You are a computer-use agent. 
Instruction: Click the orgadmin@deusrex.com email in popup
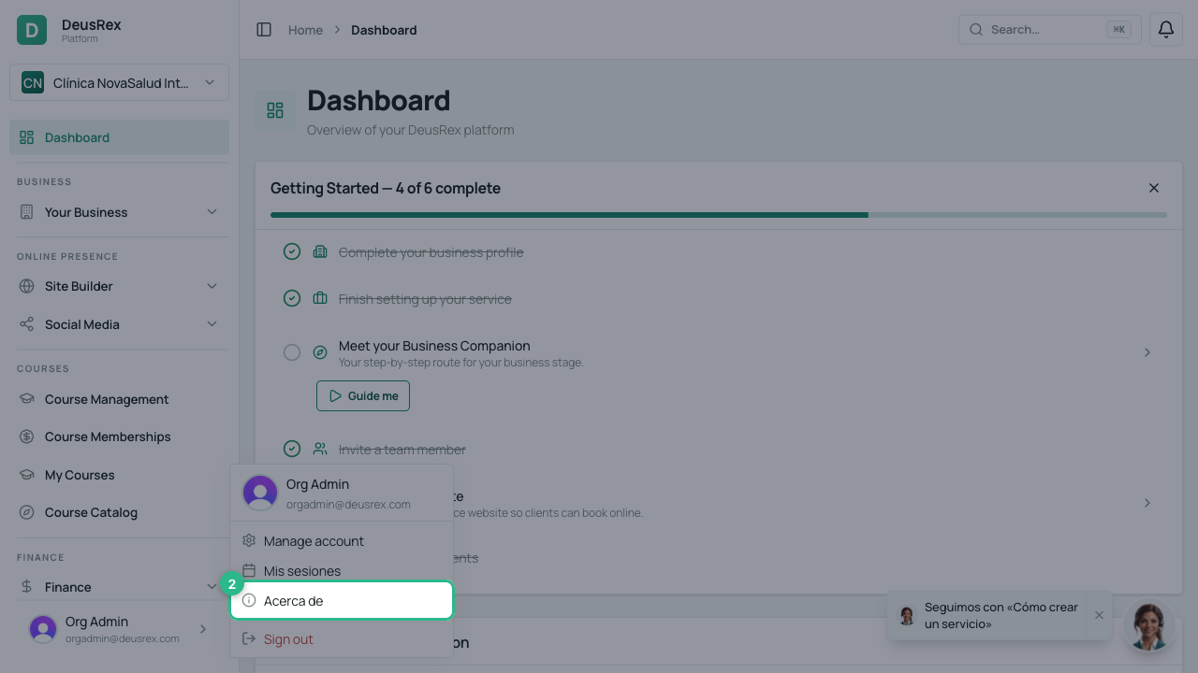[x=348, y=504]
